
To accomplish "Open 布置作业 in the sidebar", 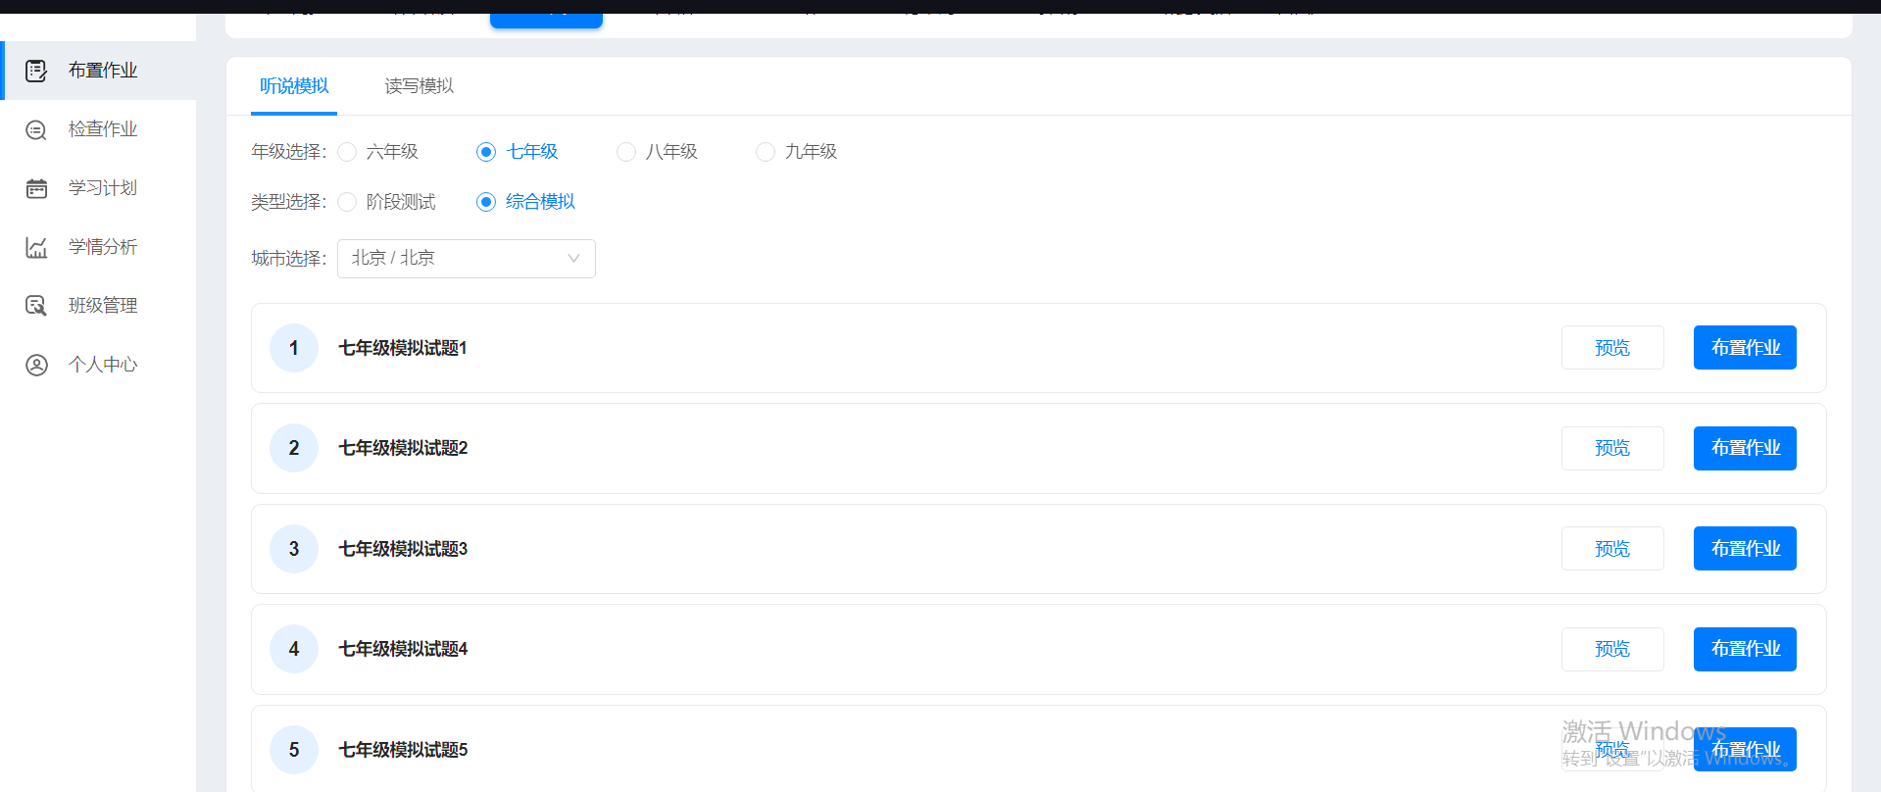I will [x=100, y=71].
